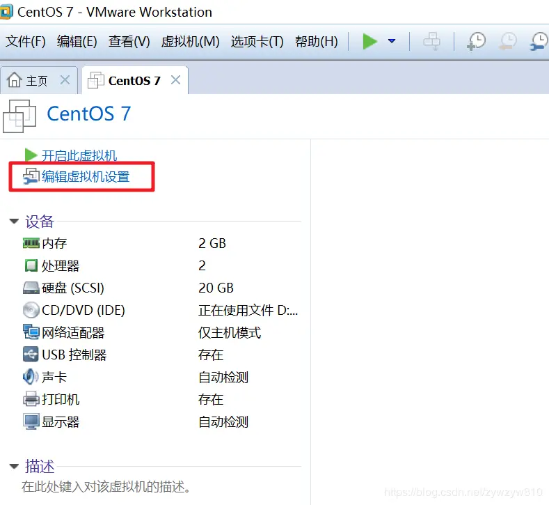
Task: Select the 内存 device row
Action: pos(161,243)
